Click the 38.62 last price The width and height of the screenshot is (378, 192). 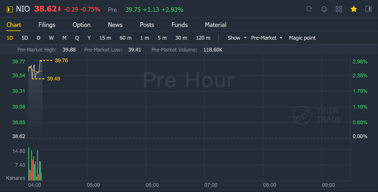(46, 9)
